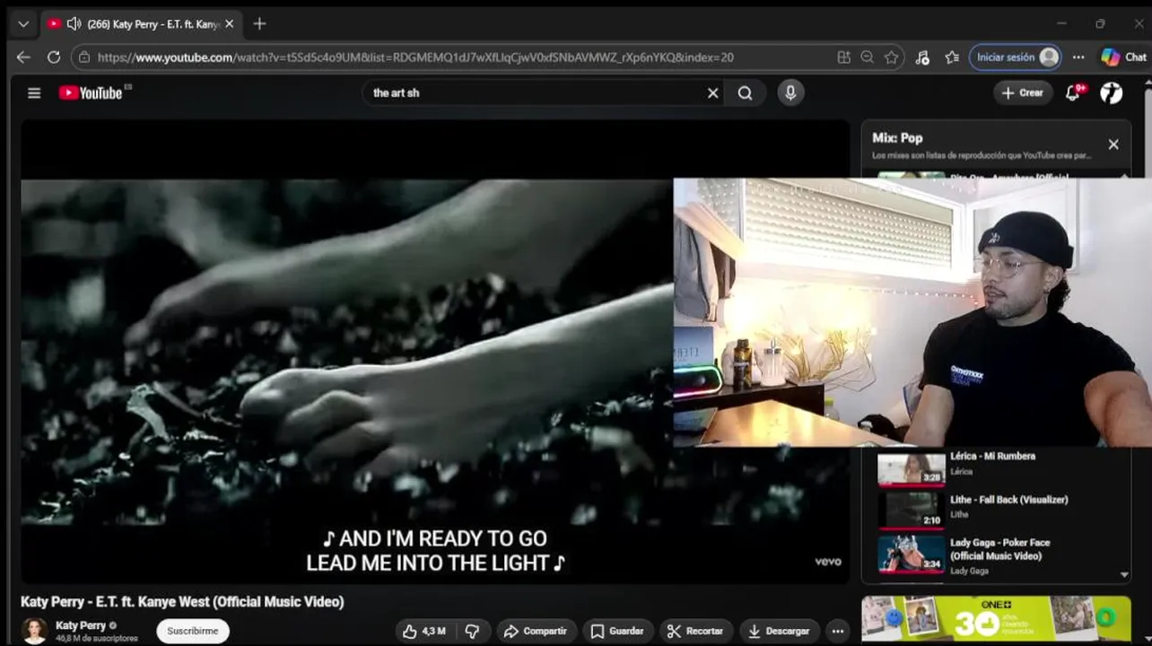Click the Iniciar sesión browser profile button
The image size is (1152, 646).
pyautogui.click(x=1016, y=57)
